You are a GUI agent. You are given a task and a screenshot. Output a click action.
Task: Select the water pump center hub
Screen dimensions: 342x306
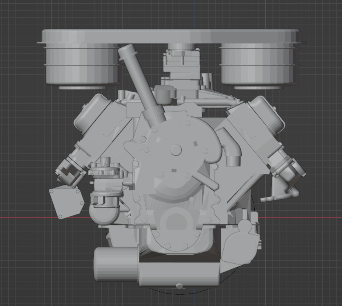[176, 150]
